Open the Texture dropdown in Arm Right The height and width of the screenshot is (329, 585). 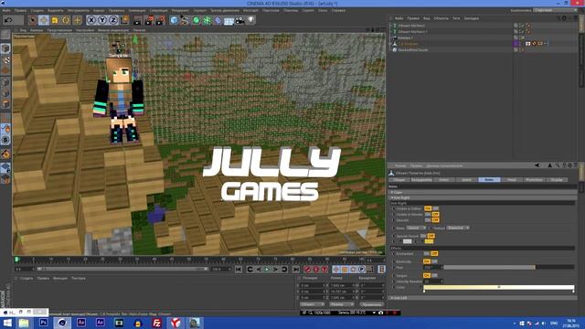[458, 228]
